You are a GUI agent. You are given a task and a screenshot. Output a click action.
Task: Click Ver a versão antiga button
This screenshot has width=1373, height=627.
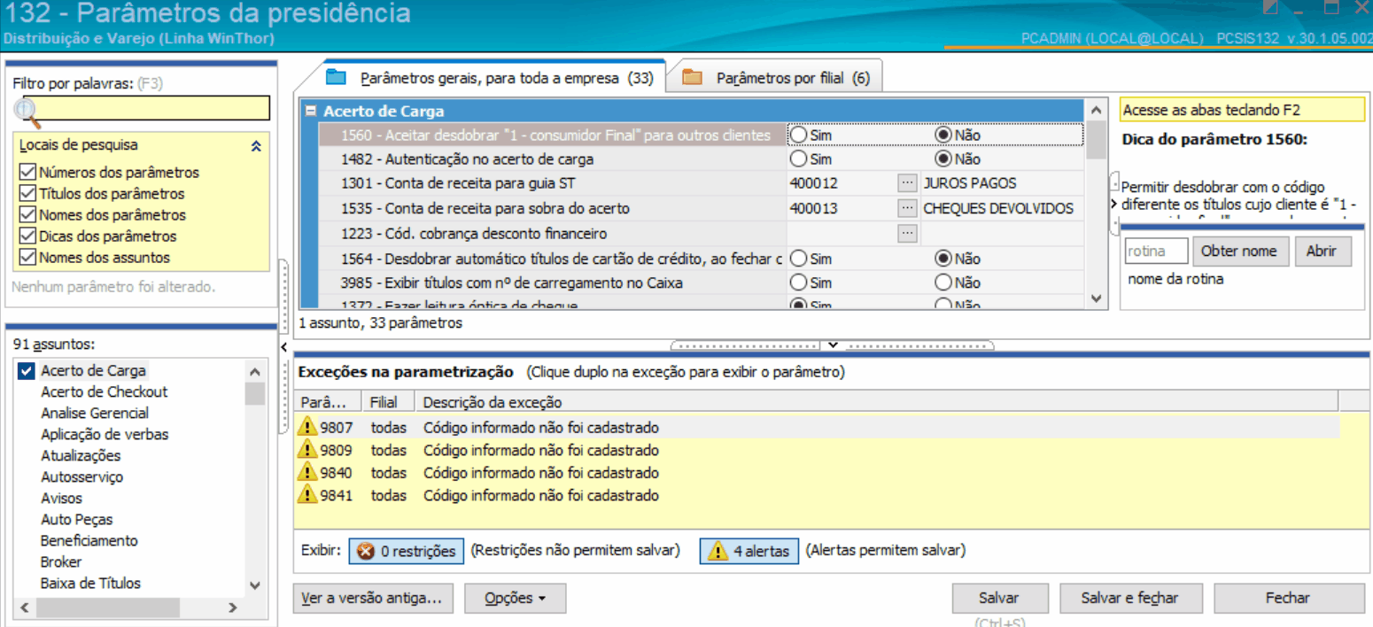point(372,599)
